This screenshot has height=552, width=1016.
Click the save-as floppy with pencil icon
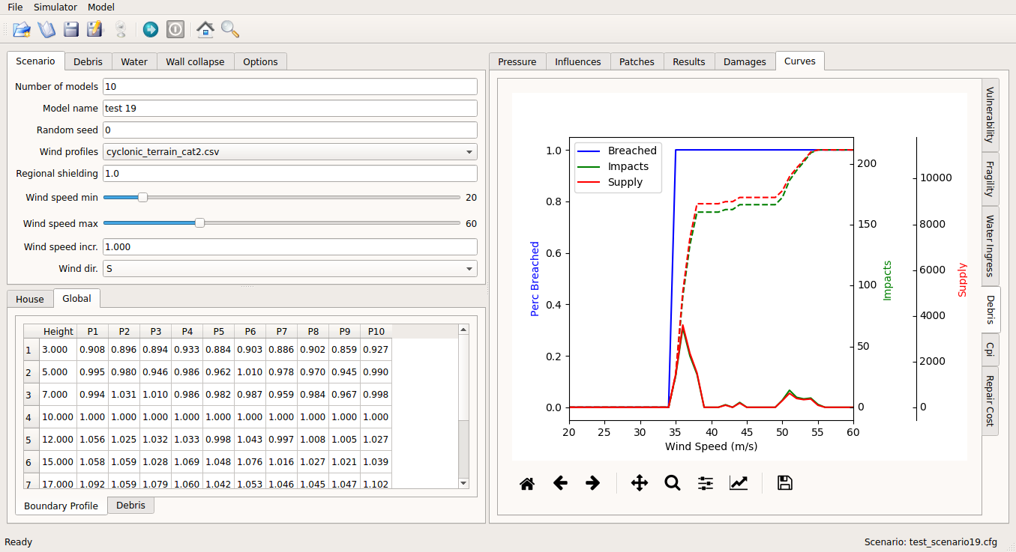click(94, 29)
